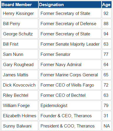Click the Sam Nunn cell
The width and height of the screenshot is (113, 131).
(x=20, y=54)
